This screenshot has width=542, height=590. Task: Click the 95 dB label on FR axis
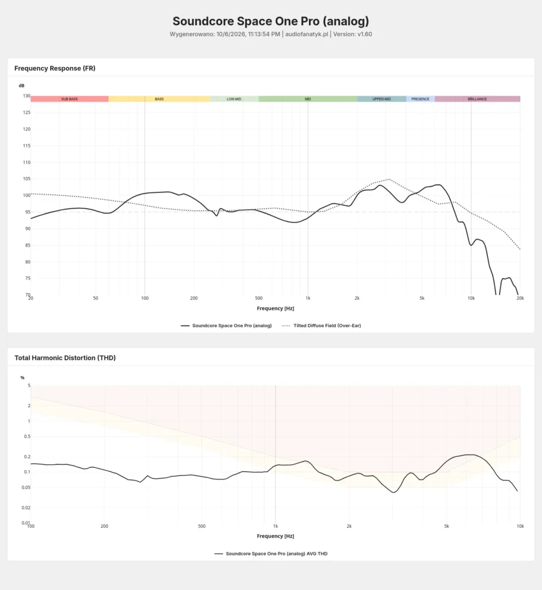coord(26,212)
